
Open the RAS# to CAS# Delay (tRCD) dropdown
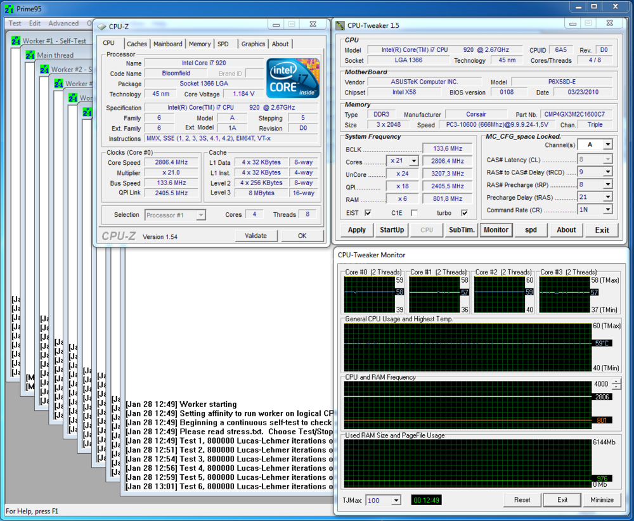(x=608, y=172)
